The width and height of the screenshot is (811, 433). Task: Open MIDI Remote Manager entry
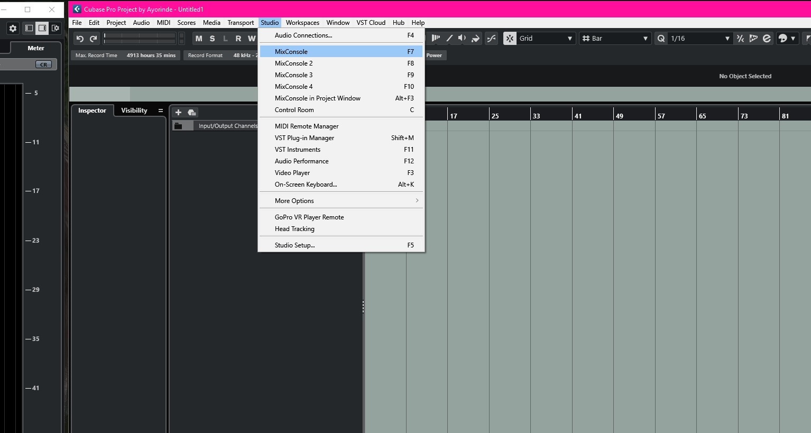pos(341,126)
